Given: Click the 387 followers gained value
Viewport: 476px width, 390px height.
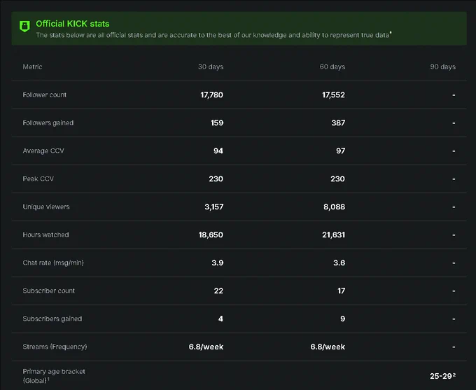Looking at the screenshot, I should [x=338, y=123].
